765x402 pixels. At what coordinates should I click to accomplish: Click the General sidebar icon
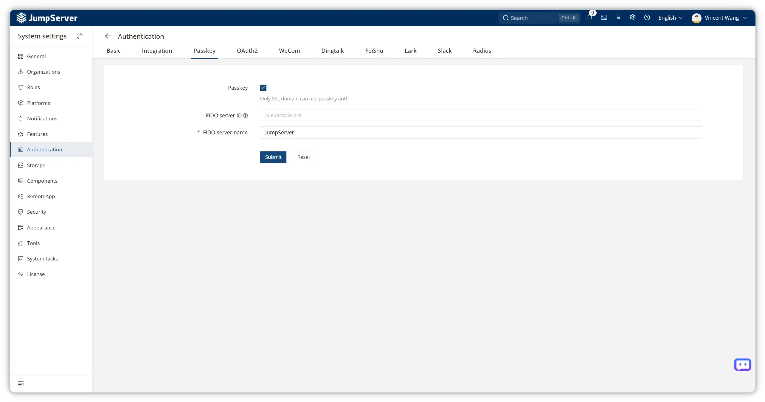coord(21,56)
